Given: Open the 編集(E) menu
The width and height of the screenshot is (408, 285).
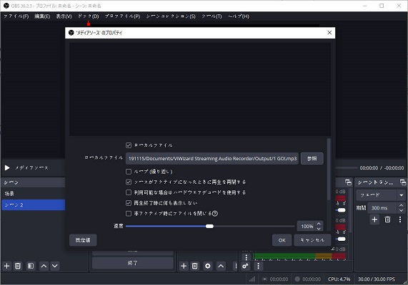Looking at the screenshot, I should [42, 16].
